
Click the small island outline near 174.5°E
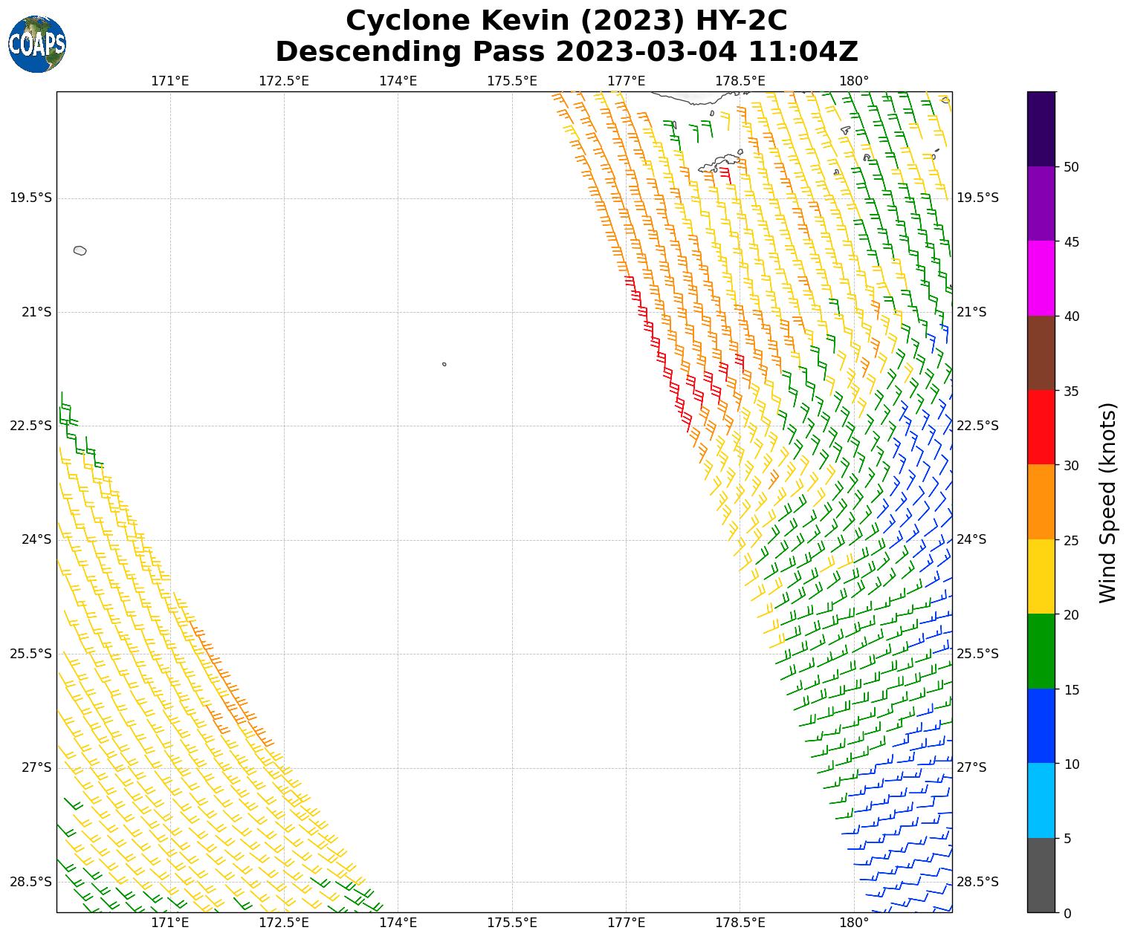[444, 364]
